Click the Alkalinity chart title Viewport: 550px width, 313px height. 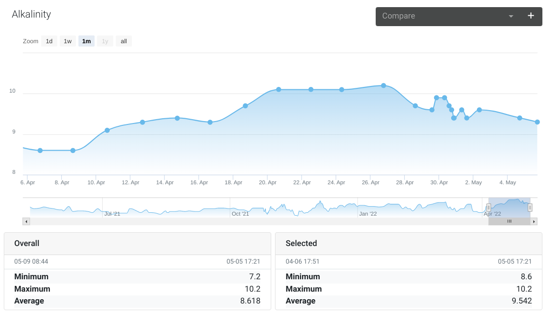click(31, 14)
